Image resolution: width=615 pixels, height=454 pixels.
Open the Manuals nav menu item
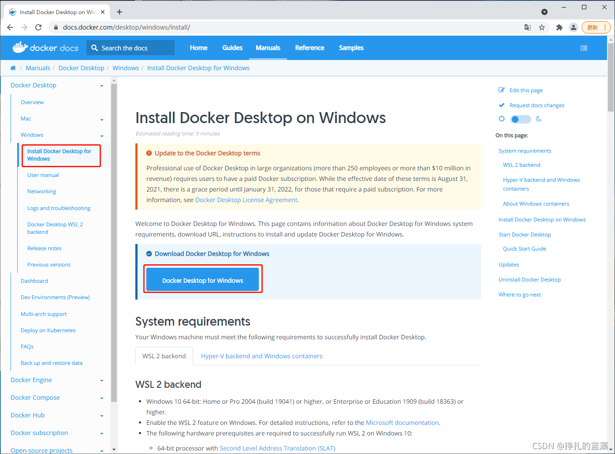tap(268, 48)
